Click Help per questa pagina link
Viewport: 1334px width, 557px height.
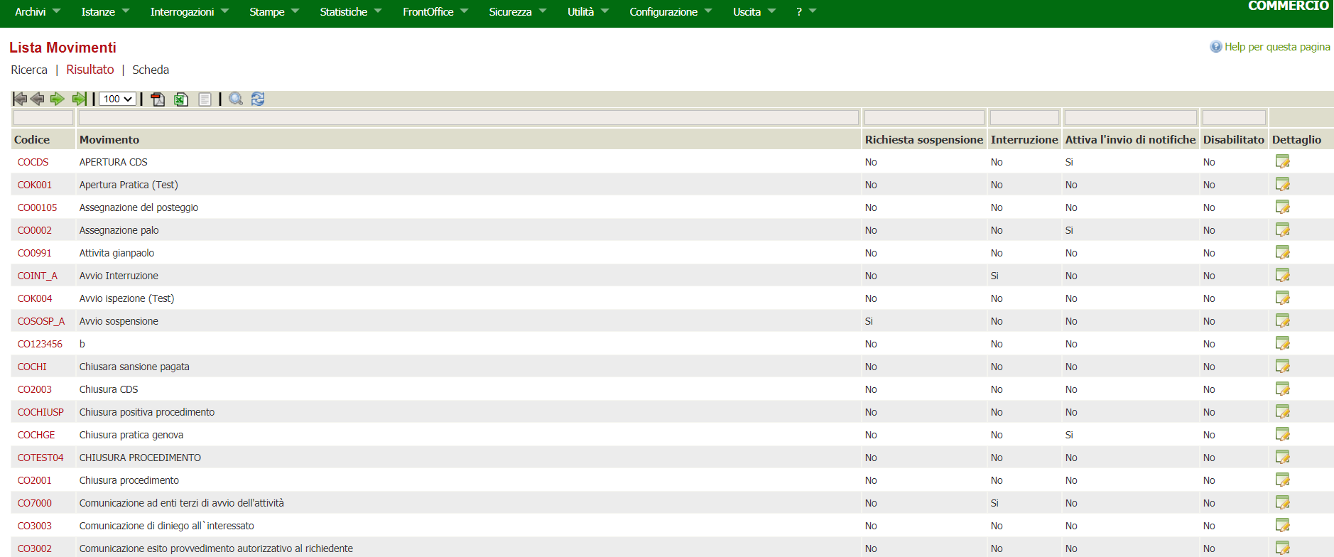1276,47
